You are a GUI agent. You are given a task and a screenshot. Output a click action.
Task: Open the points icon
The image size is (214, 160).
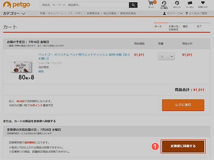177,4
